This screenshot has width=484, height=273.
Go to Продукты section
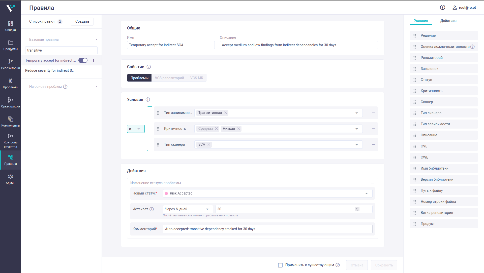pos(11,45)
